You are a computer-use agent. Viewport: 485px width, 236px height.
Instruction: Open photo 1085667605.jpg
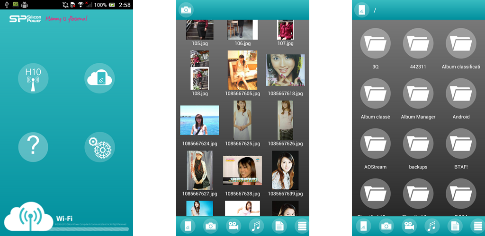[242, 70]
